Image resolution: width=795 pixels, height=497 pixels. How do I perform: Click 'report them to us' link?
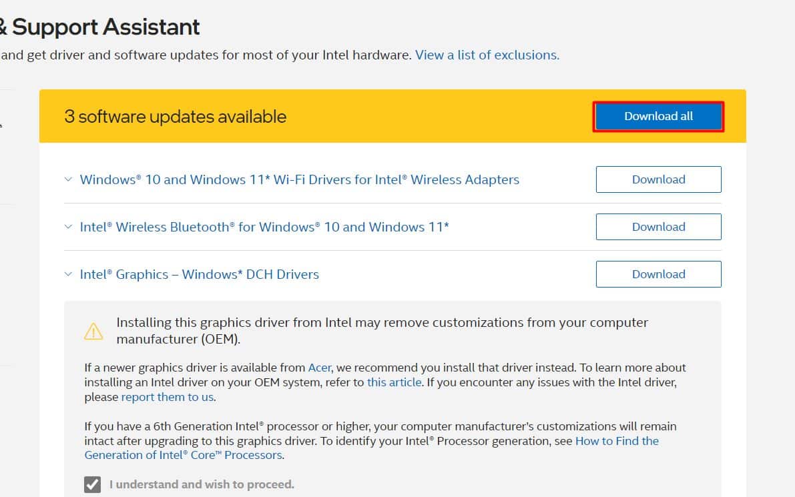167,397
